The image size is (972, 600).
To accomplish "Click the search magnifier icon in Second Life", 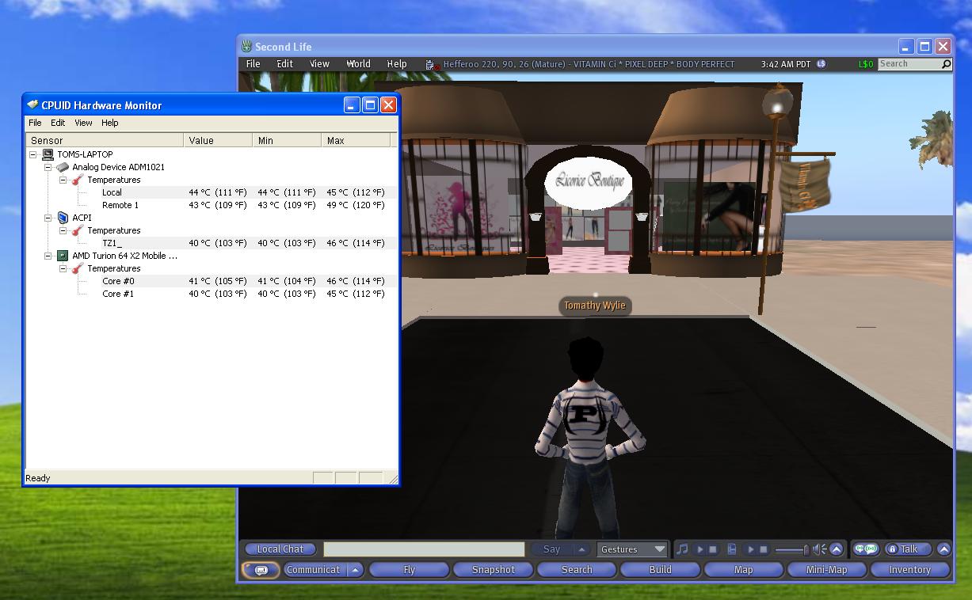I will coord(946,64).
